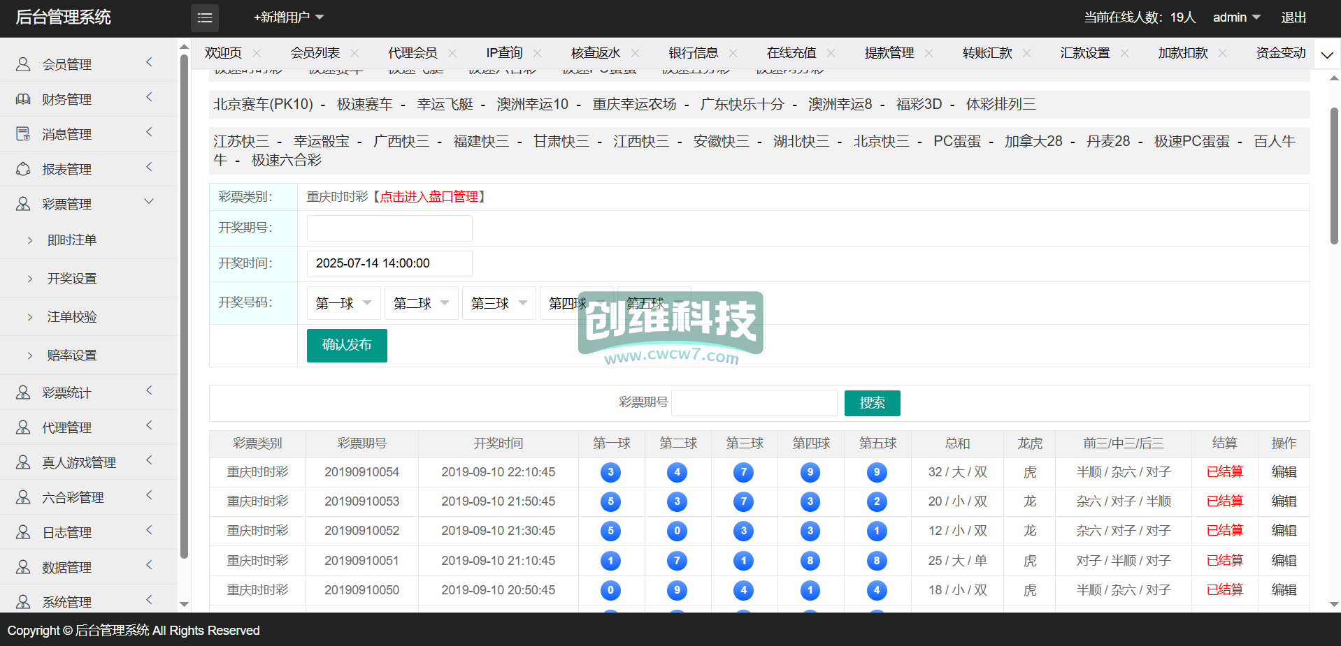Close the 汇款设置 tab
The height and width of the screenshot is (646, 1341).
1124,53
